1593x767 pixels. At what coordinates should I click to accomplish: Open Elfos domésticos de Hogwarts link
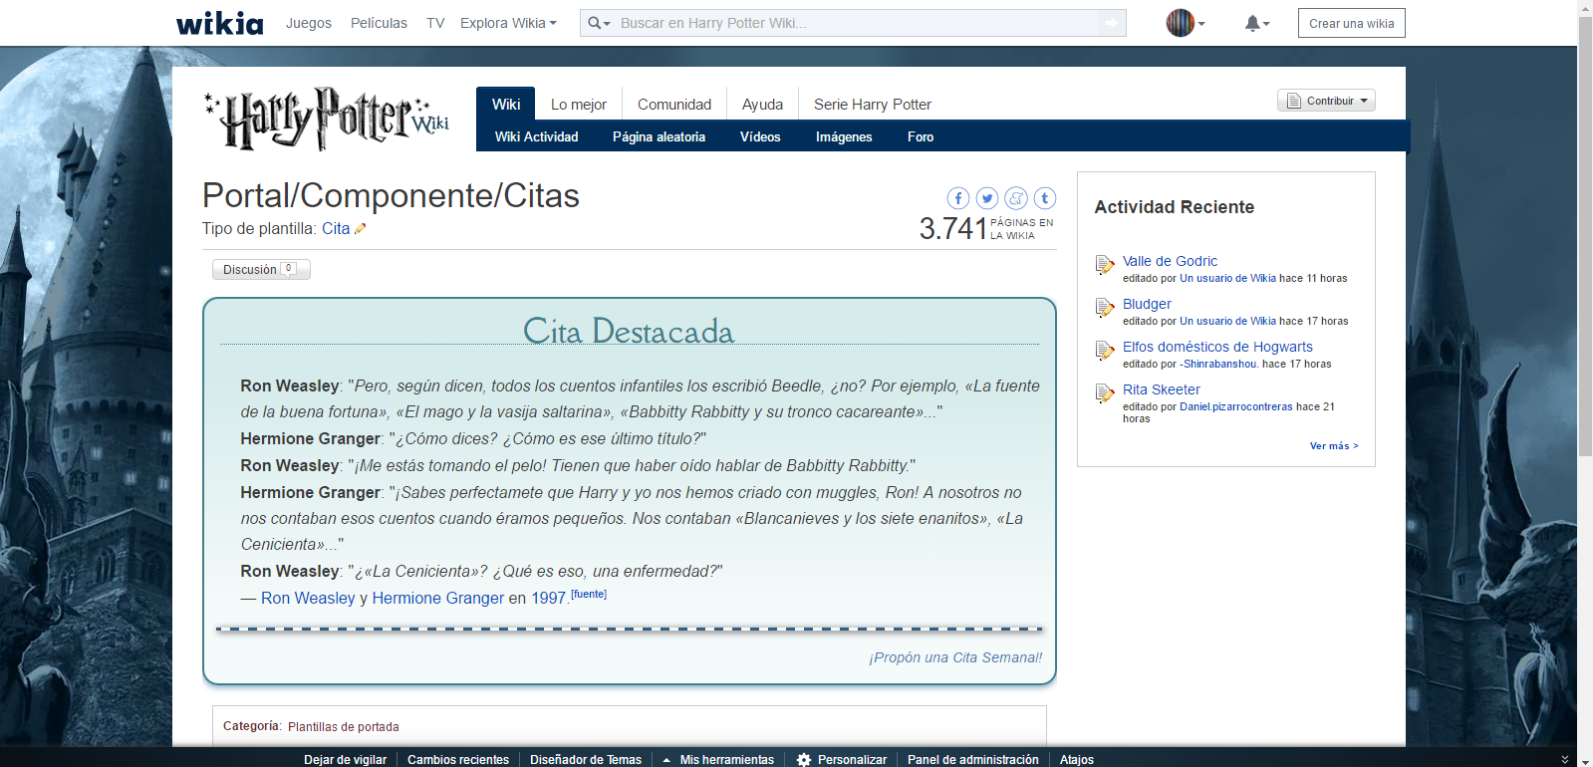1217,347
